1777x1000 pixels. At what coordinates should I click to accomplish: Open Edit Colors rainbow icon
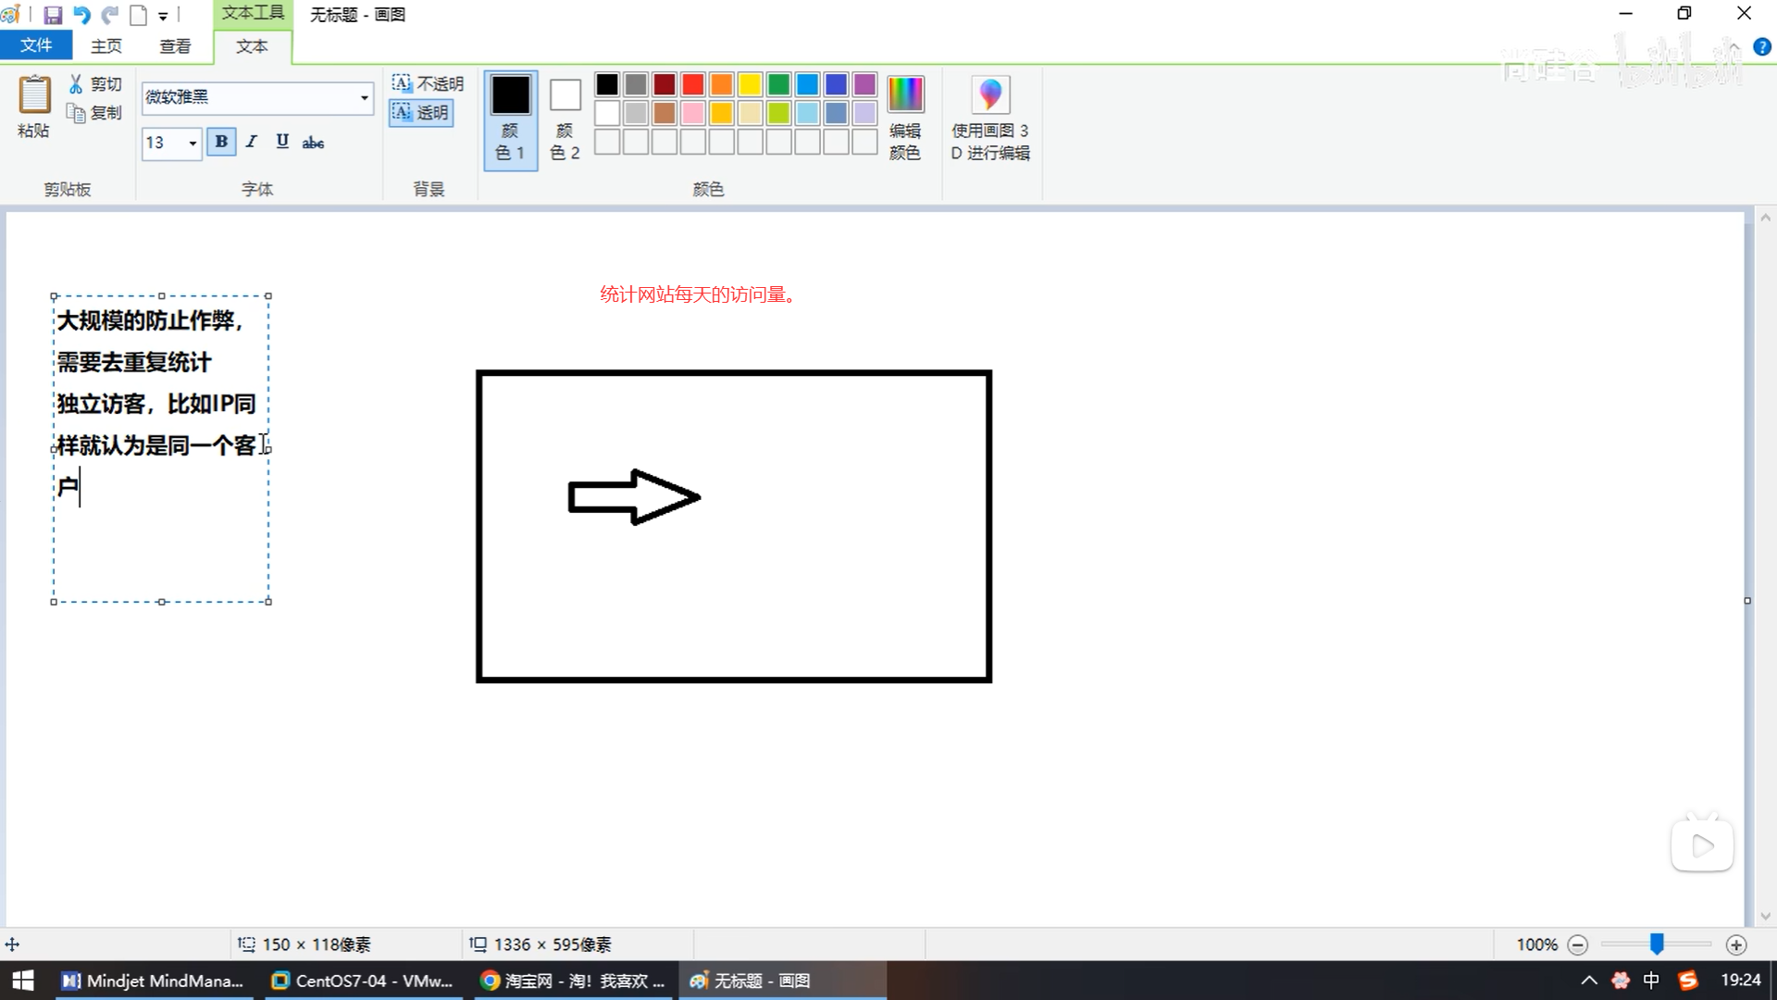click(904, 95)
